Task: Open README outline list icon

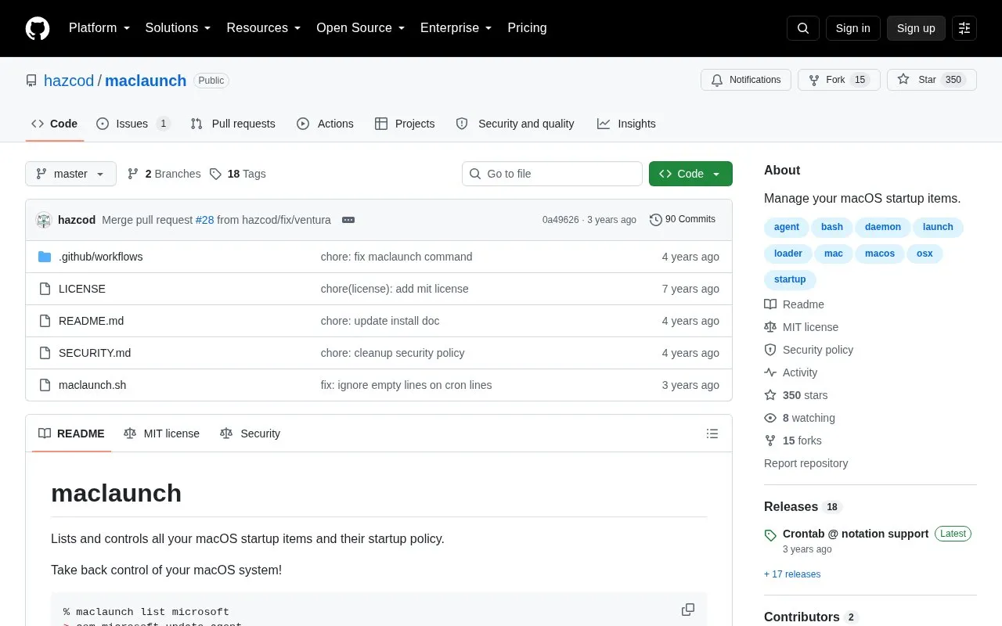Action: 712,434
